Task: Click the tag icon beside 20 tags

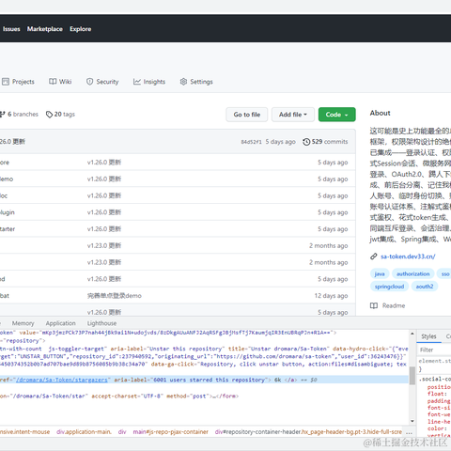Action: tap(49, 115)
